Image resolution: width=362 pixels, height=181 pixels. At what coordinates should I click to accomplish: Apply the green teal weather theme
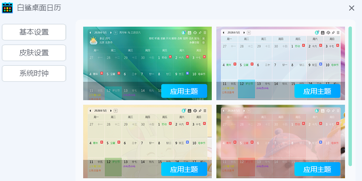point(184,91)
